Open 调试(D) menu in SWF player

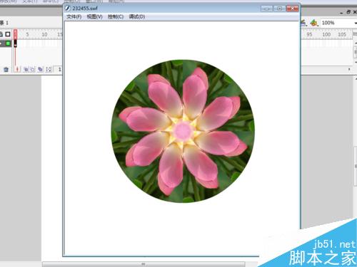137,16
